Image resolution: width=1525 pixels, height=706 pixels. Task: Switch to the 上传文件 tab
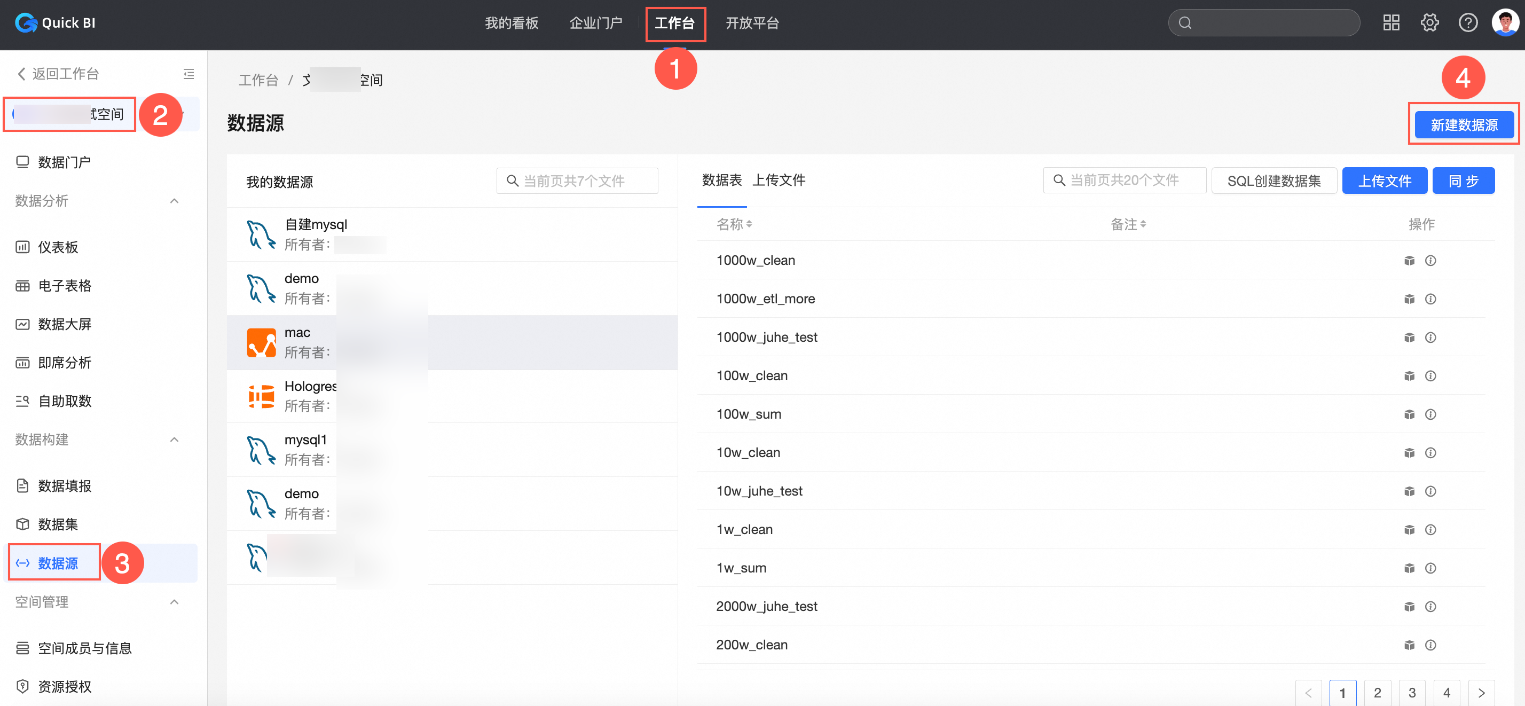[x=779, y=181]
